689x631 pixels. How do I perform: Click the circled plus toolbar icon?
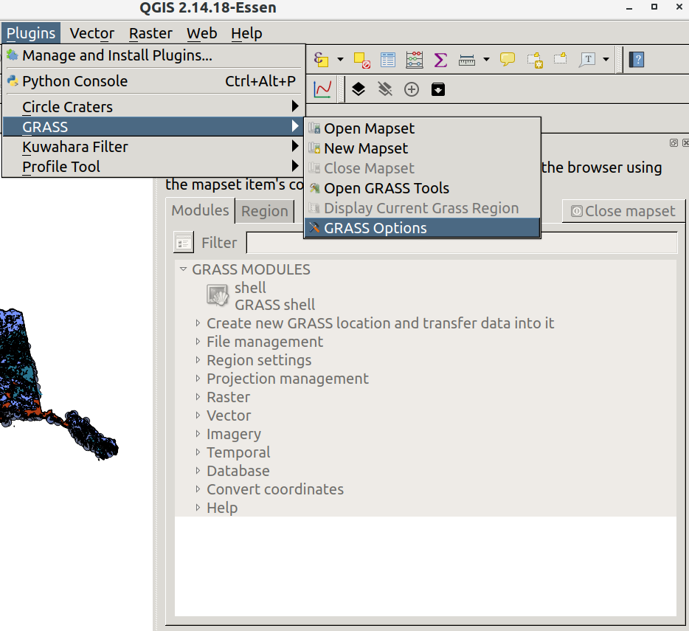tap(412, 89)
